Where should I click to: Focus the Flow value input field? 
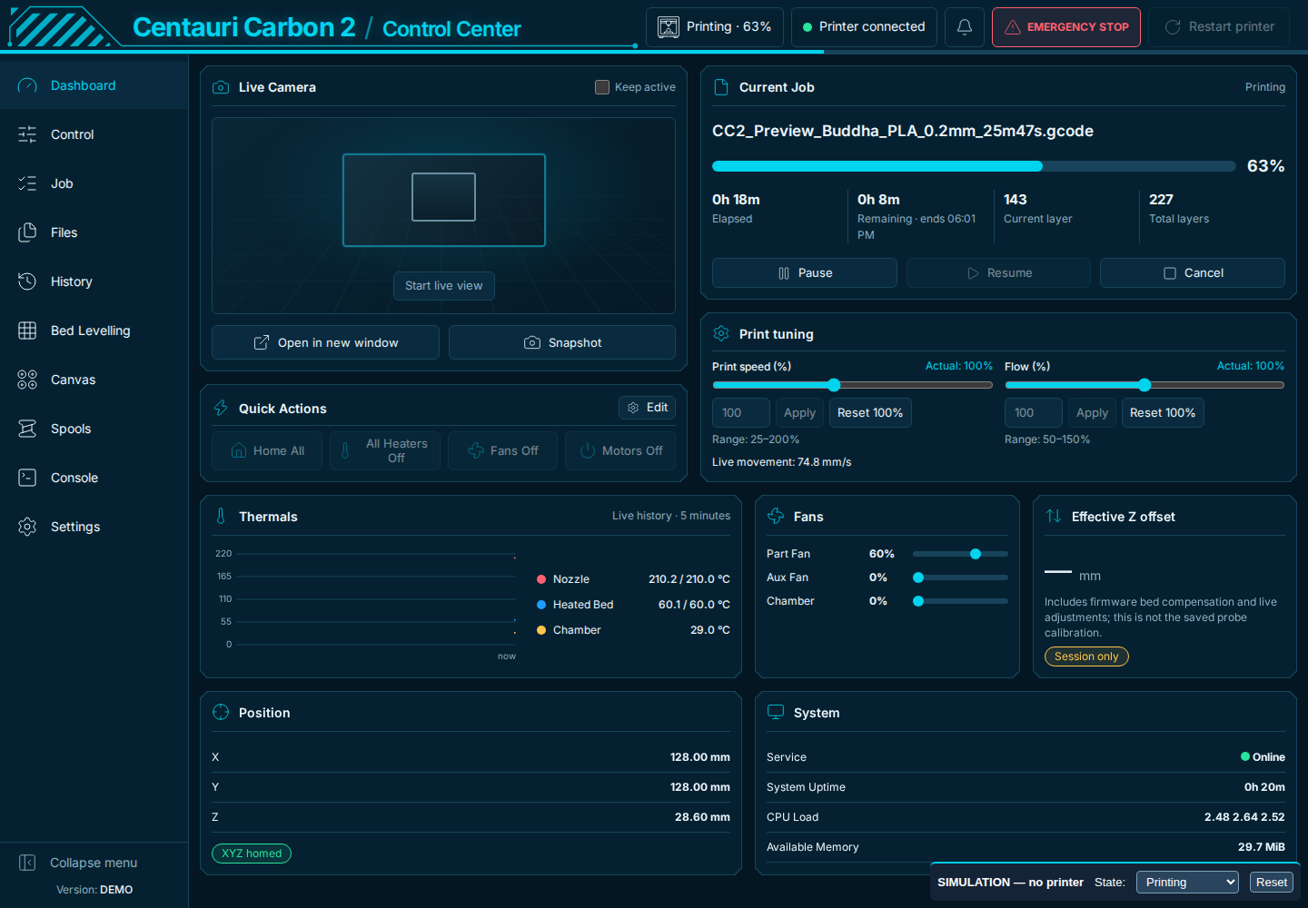pyautogui.click(x=1034, y=413)
